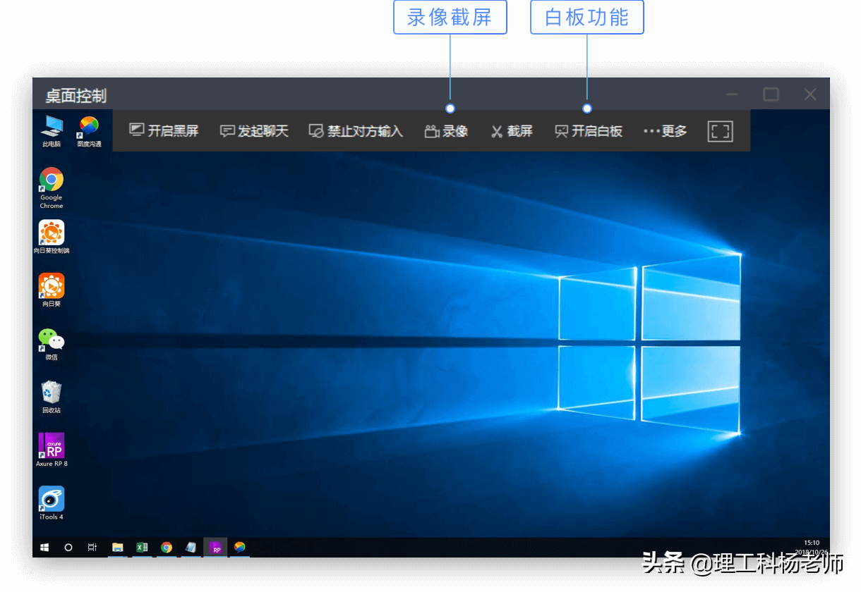The width and height of the screenshot is (861, 592).
Task: Click 禁止对方输入 to block remote input
Action: tap(356, 131)
